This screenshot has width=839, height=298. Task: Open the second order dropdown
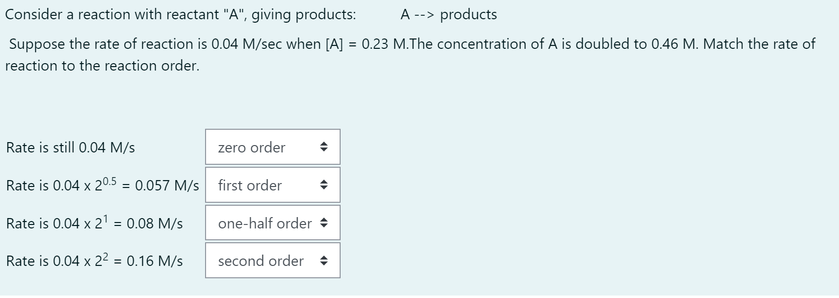pos(273,261)
